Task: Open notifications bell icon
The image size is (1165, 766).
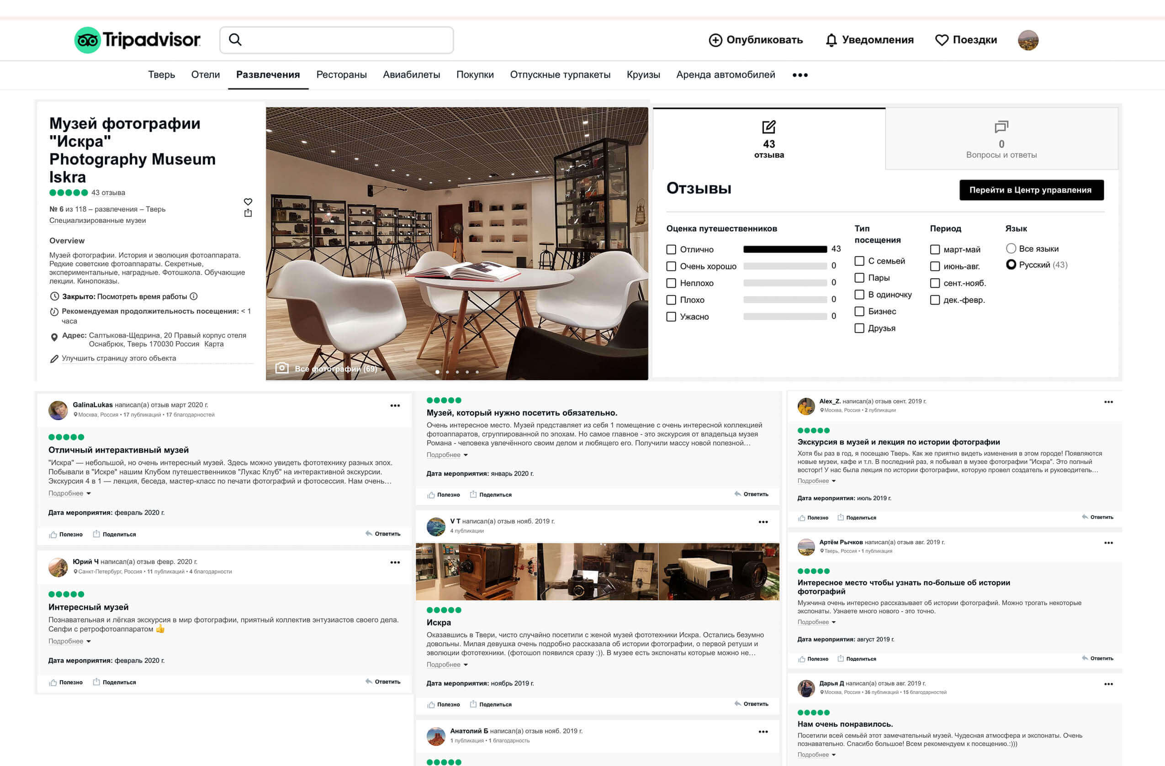Action: coord(831,40)
